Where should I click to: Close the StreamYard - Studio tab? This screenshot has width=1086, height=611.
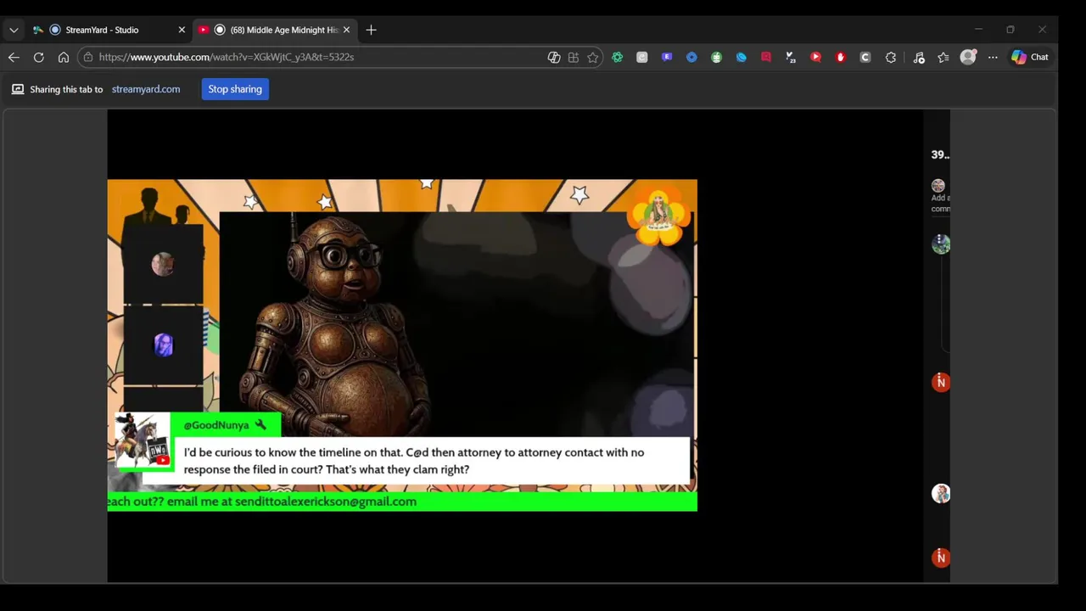[182, 30]
